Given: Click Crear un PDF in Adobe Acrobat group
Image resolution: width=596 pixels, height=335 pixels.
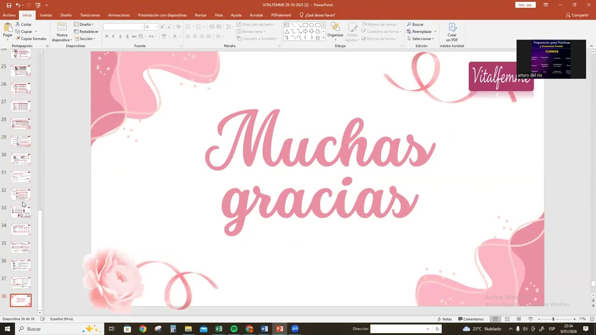Looking at the screenshot, I should click(x=452, y=32).
